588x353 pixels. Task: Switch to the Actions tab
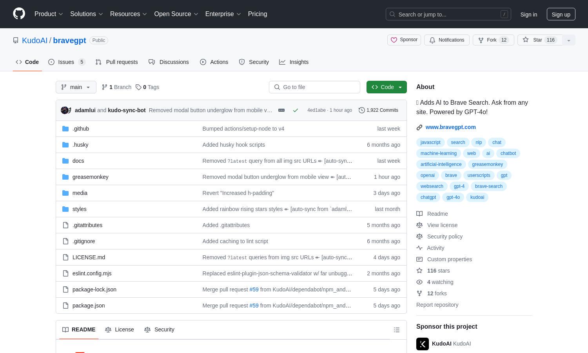[x=214, y=62]
